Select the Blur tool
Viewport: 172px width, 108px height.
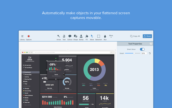pos(105,37)
